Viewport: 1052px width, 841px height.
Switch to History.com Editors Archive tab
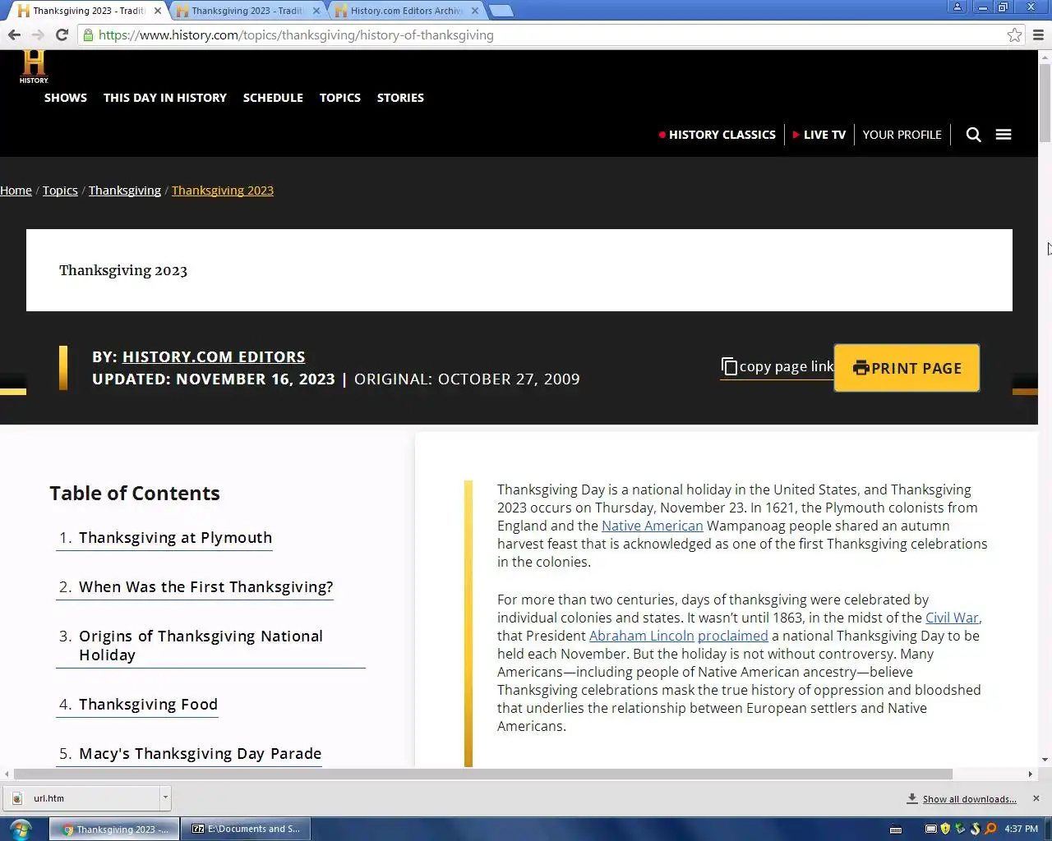[406, 11]
